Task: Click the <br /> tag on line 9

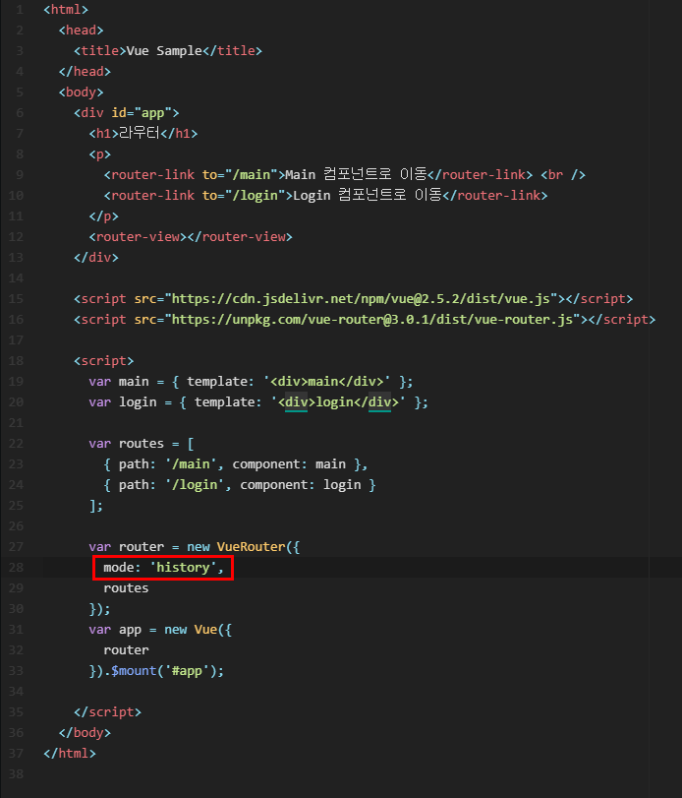Action: point(563,175)
